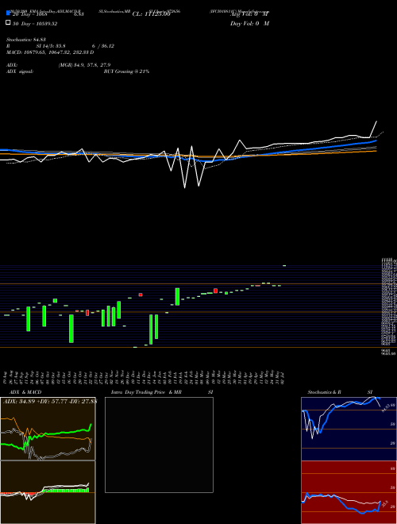Click the 'CL: 11125.00' closing price label
The width and height of the screenshot is (397, 524).
(x=152, y=14)
